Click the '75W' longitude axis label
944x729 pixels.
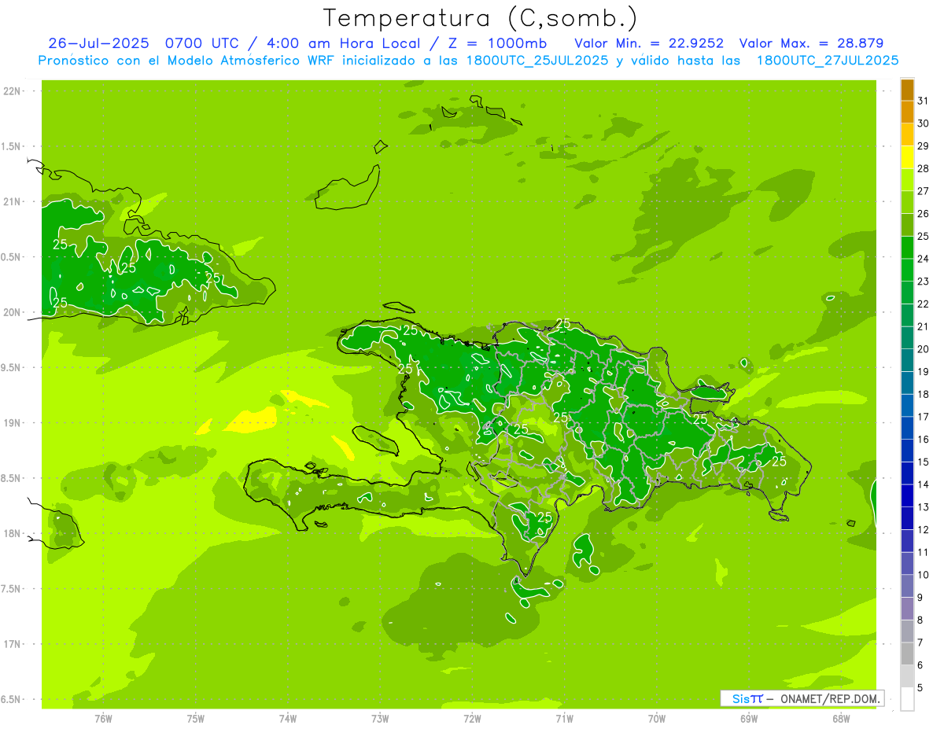click(196, 718)
